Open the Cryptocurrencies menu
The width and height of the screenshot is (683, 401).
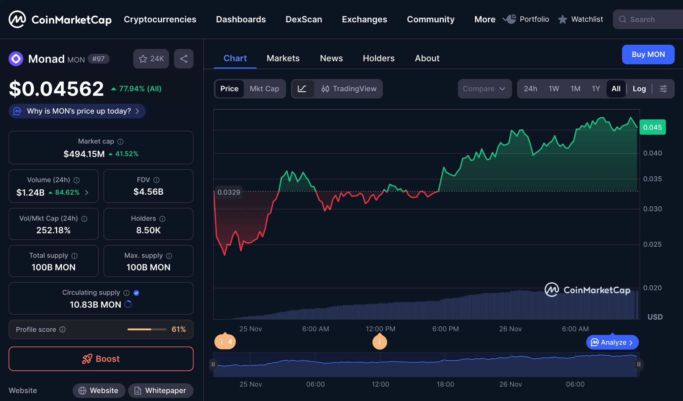coord(160,19)
